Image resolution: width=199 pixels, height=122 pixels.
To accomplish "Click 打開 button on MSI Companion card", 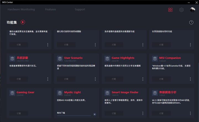I will click(161, 79).
